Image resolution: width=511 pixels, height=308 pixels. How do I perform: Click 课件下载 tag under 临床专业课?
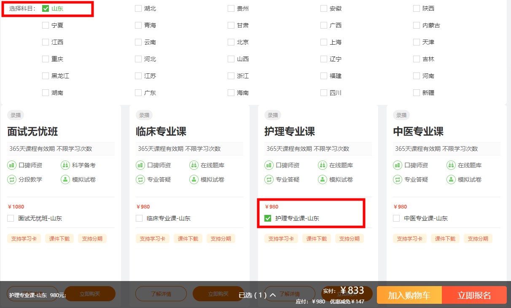tap(188, 238)
